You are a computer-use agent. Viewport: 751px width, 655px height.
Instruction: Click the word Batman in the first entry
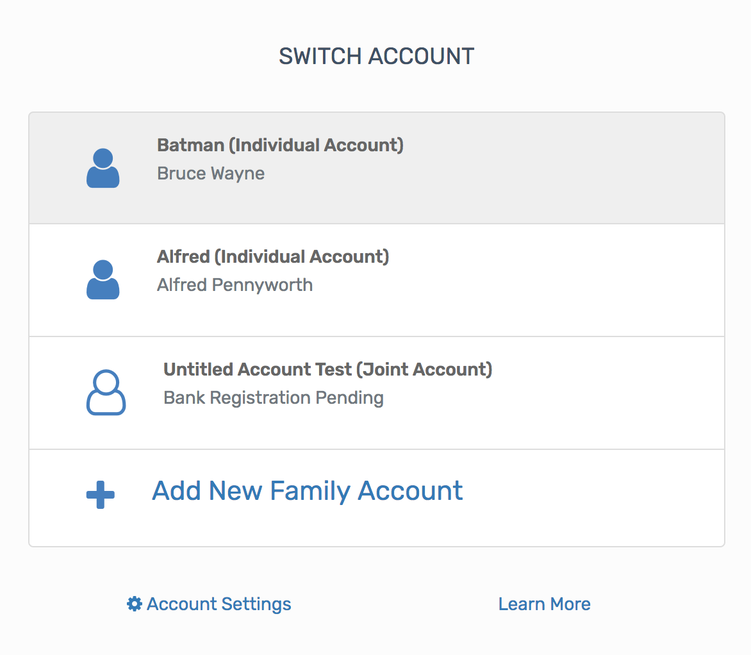pos(190,145)
